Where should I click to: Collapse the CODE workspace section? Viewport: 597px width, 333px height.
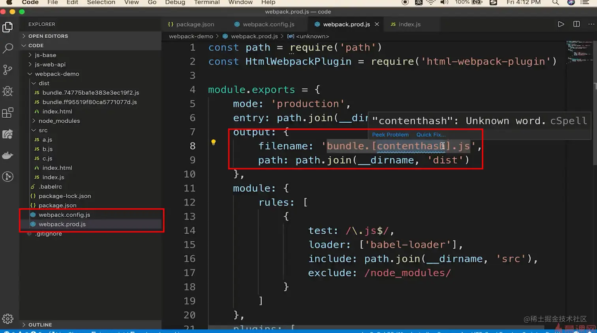pos(90,45)
